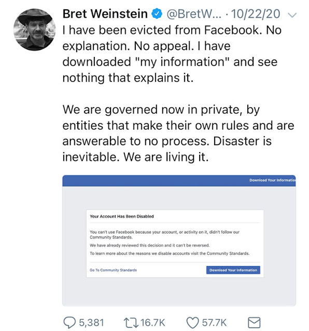The image size is (309, 331).
Task: Select Download Your Information in top blue bar
Action: coord(272,180)
